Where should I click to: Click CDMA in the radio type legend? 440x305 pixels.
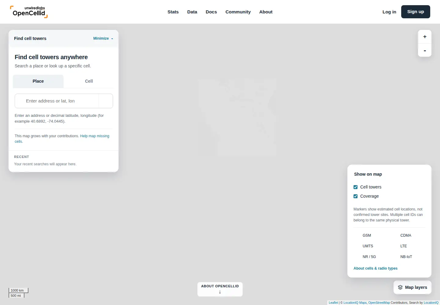tap(406, 235)
